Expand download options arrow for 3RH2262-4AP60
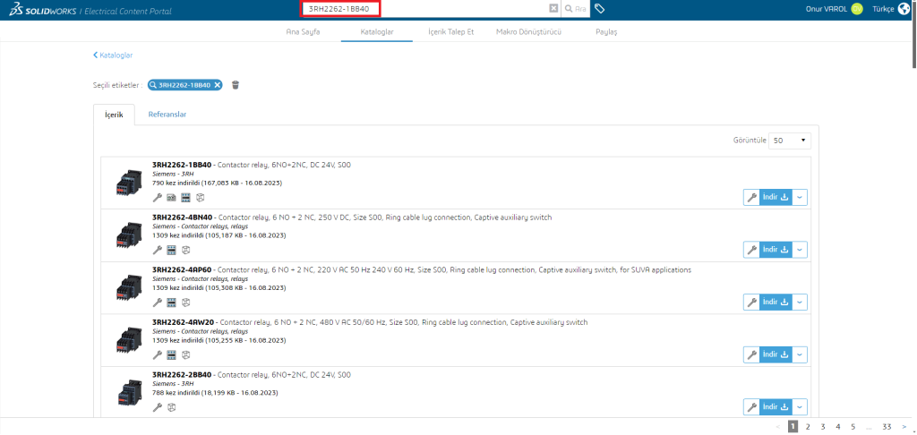The image size is (917, 435). click(x=801, y=303)
